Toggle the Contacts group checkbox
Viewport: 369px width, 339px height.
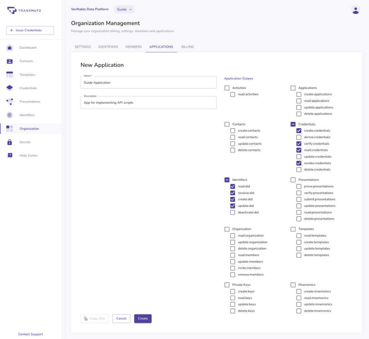[x=227, y=124]
